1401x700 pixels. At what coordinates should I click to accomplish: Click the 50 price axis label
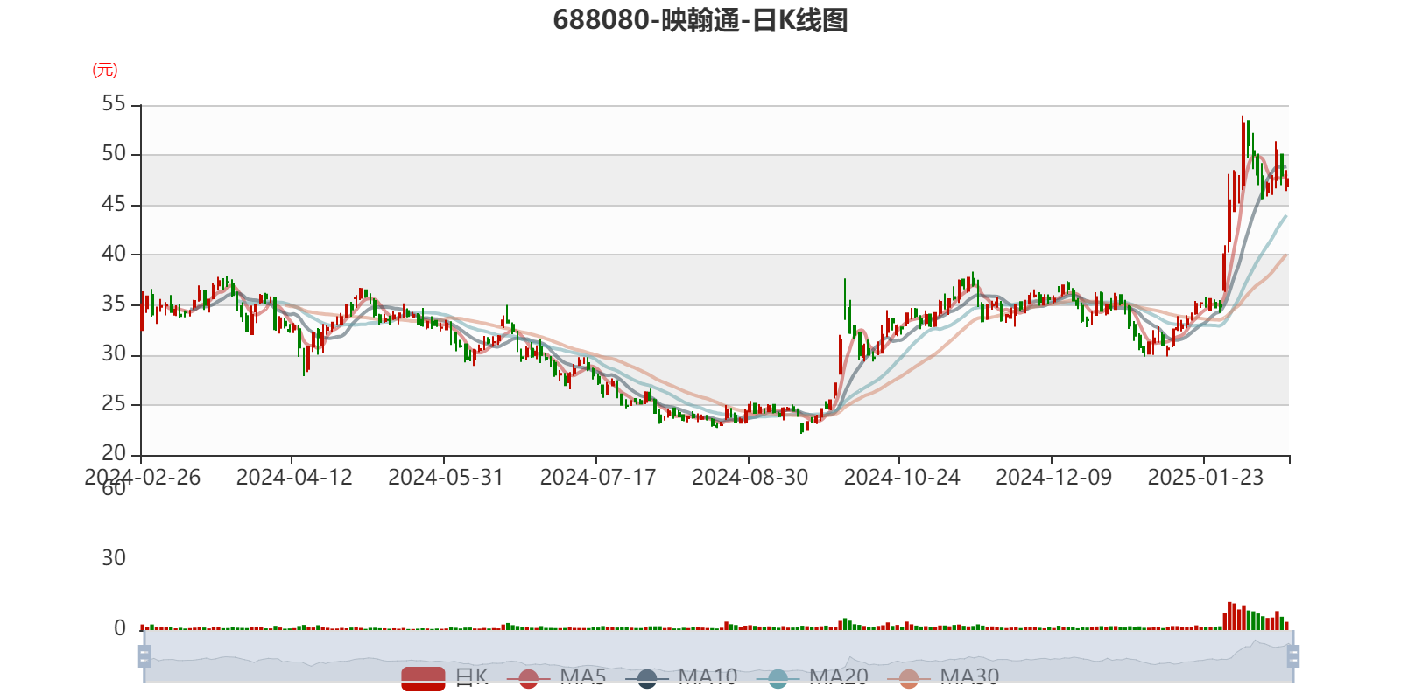[x=114, y=154]
